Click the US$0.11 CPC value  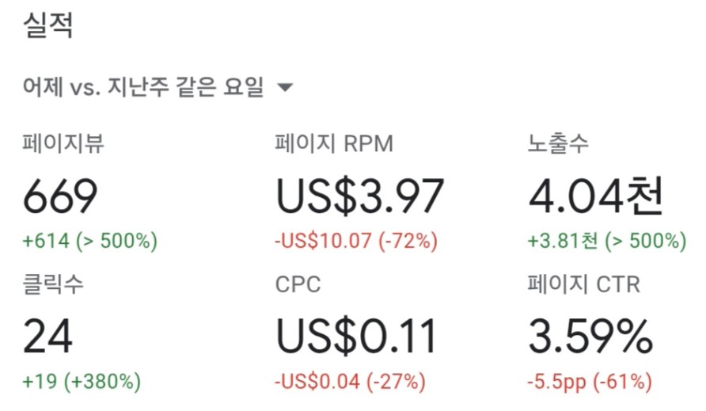pos(356,337)
